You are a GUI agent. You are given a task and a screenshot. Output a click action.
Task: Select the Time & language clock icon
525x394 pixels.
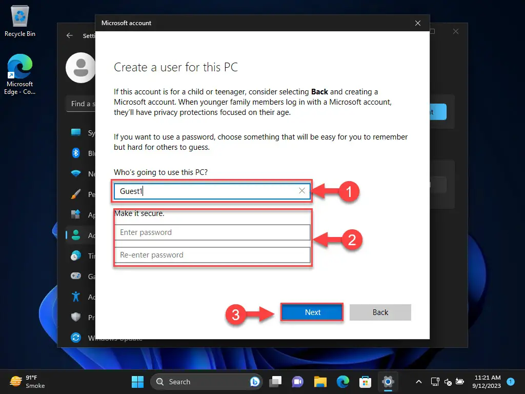pyautogui.click(x=76, y=255)
